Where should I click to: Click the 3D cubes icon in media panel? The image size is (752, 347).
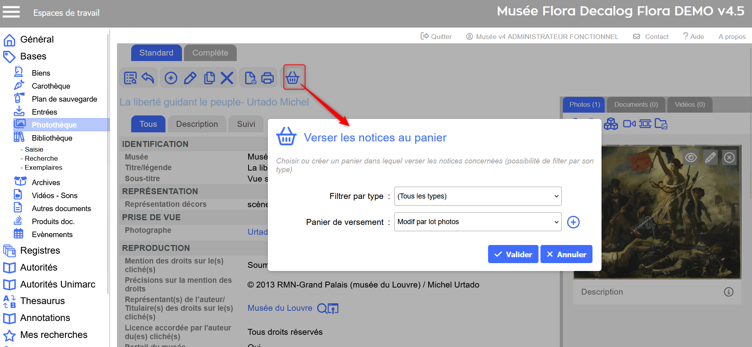click(x=611, y=124)
